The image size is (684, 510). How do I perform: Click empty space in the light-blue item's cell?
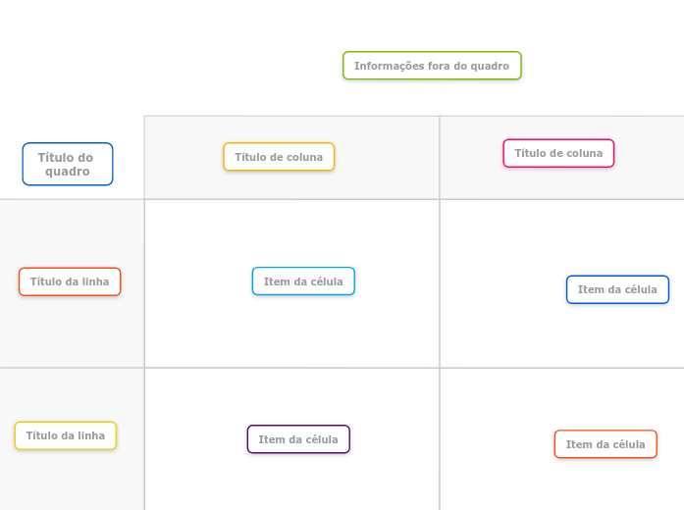(216, 333)
